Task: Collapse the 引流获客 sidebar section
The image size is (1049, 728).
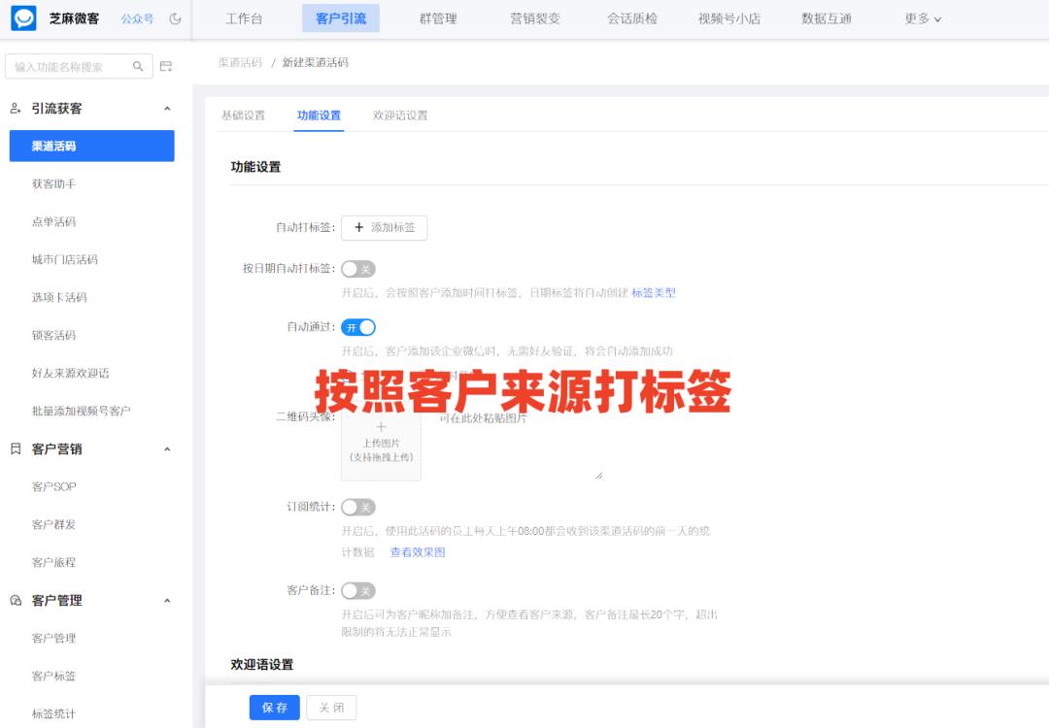Action: [x=167, y=108]
